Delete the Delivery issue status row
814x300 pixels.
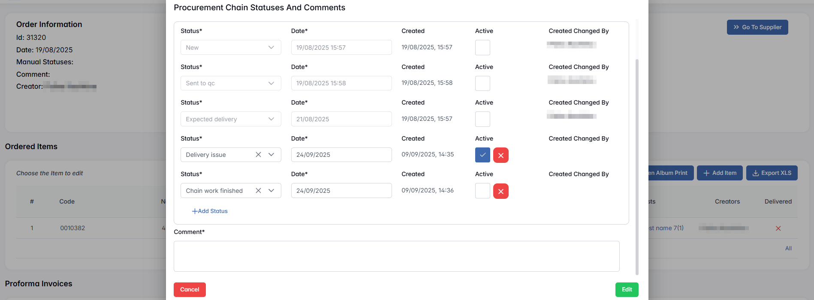click(500, 155)
